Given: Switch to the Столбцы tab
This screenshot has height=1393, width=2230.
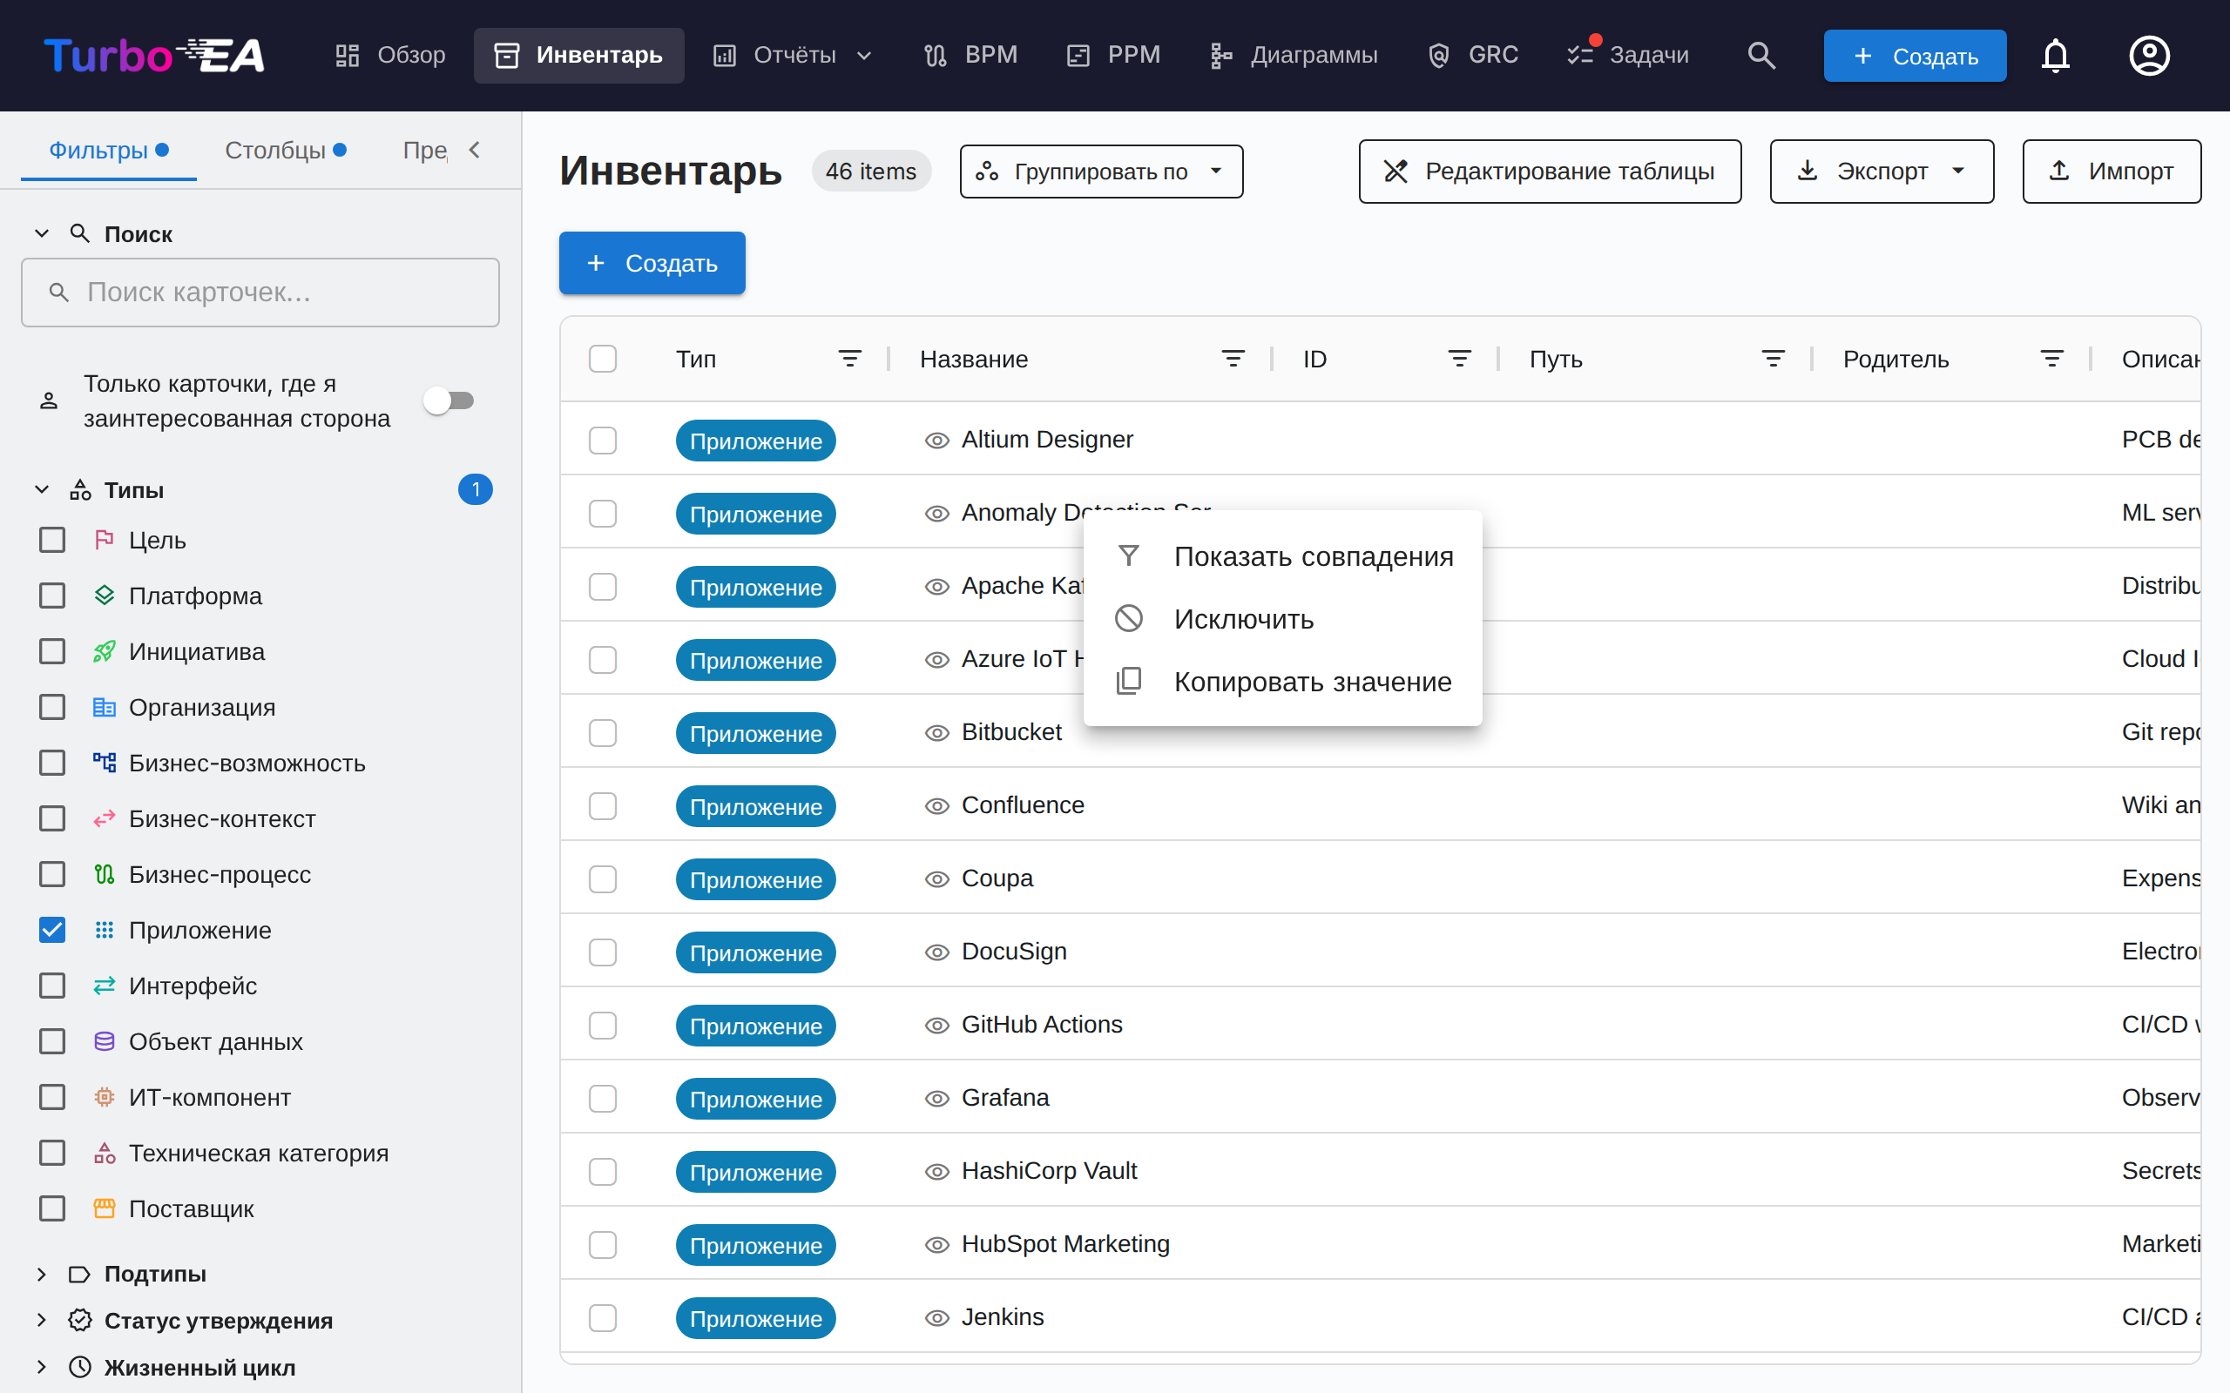Looking at the screenshot, I should [285, 150].
